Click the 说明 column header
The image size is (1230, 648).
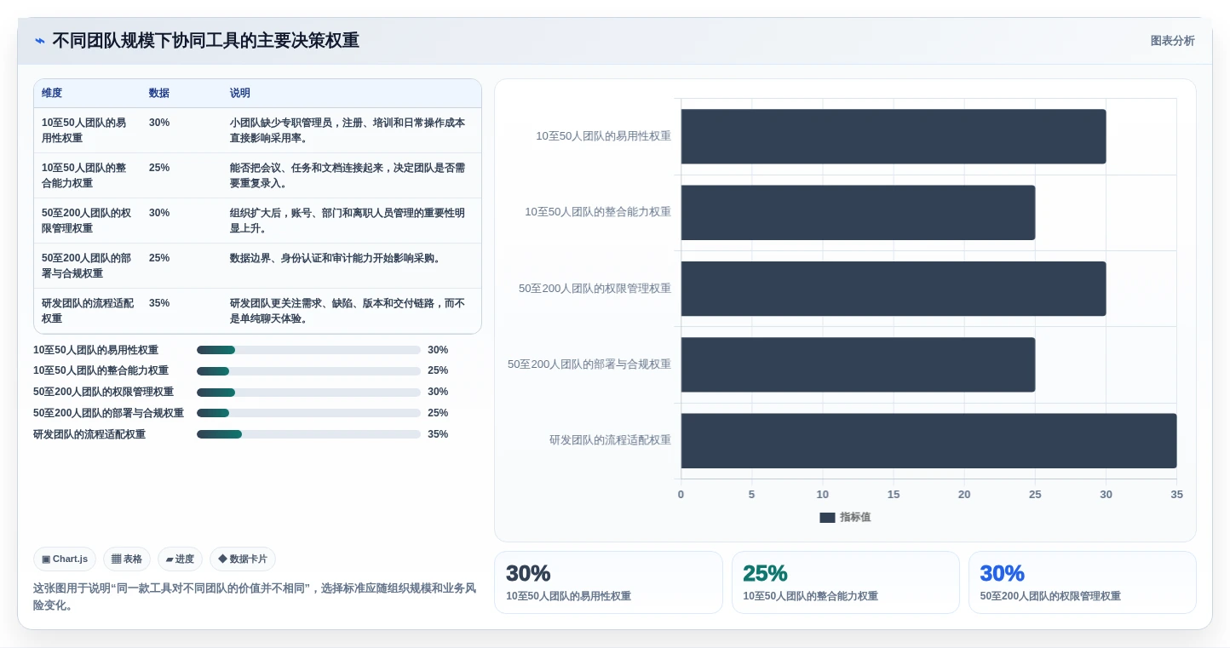(240, 94)
